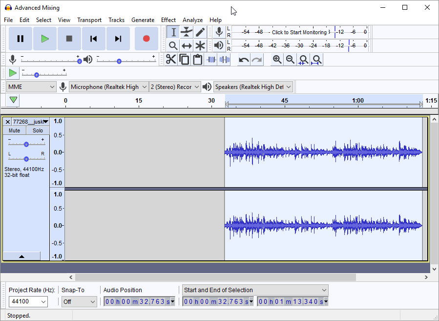
Task: Open the Generate menu
Action: (x=143, y=20)
